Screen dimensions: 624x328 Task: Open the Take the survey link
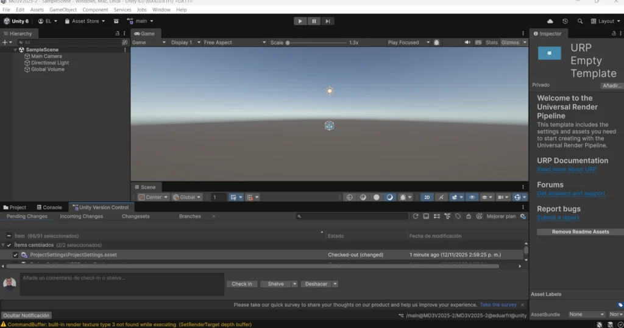click(498, 305)
